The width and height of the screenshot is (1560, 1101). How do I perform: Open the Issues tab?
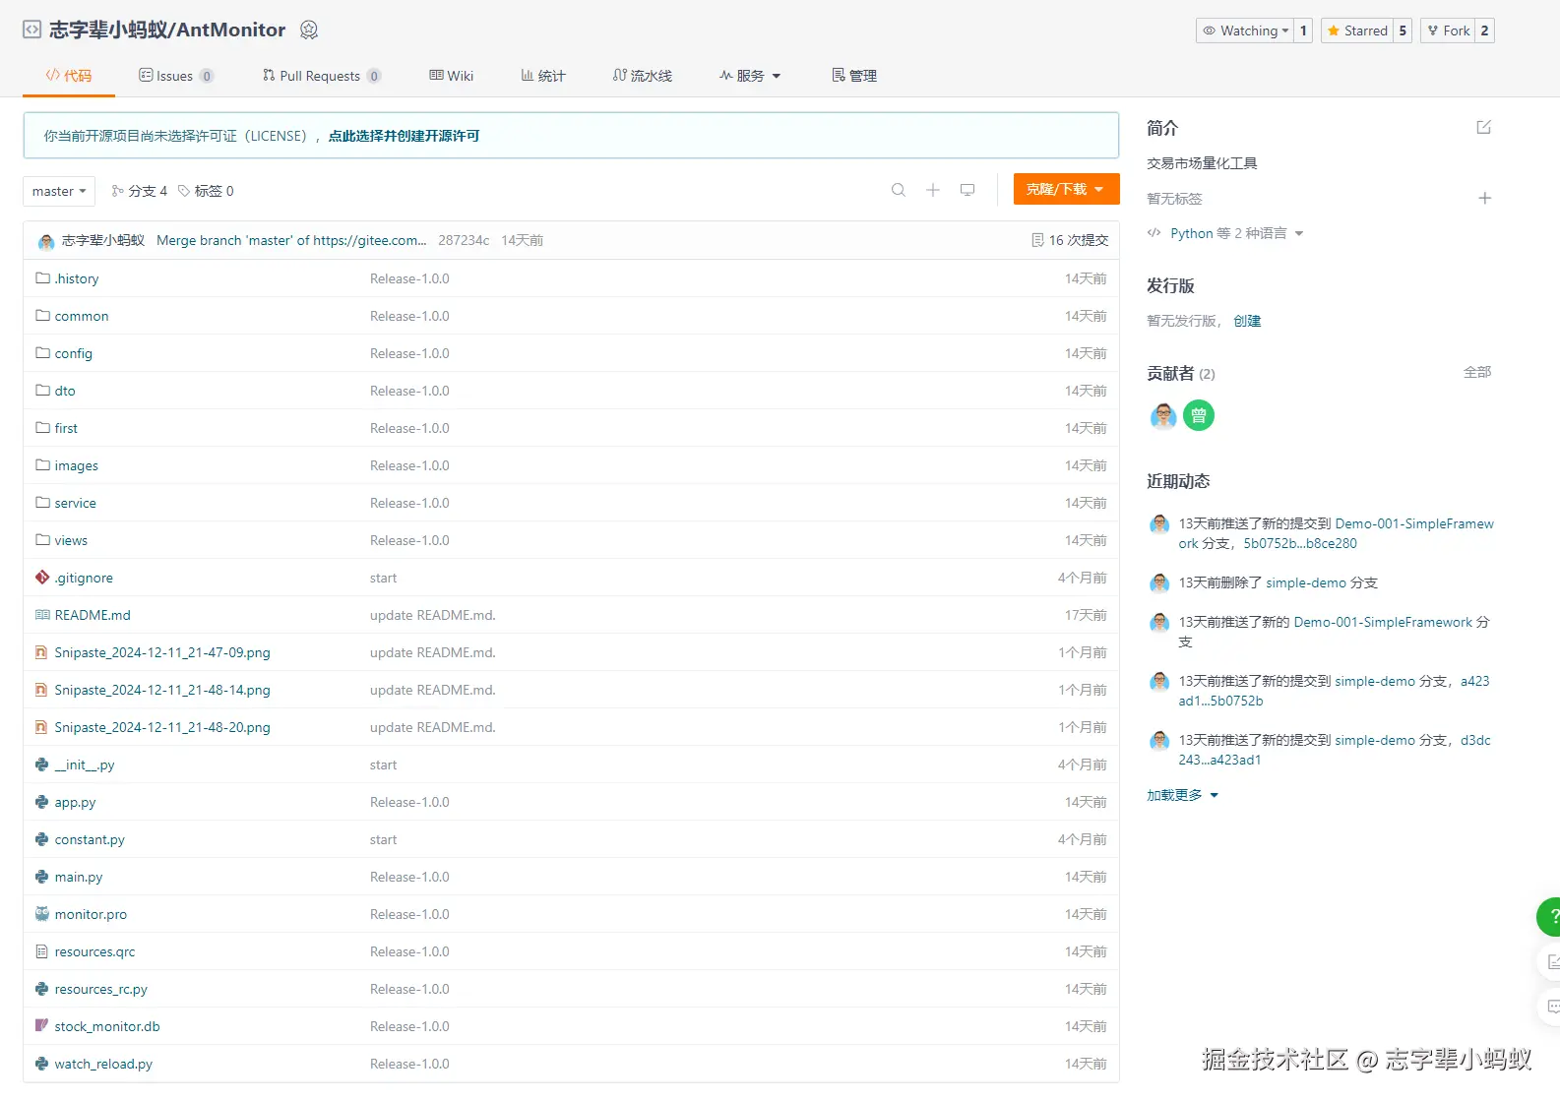176,76
